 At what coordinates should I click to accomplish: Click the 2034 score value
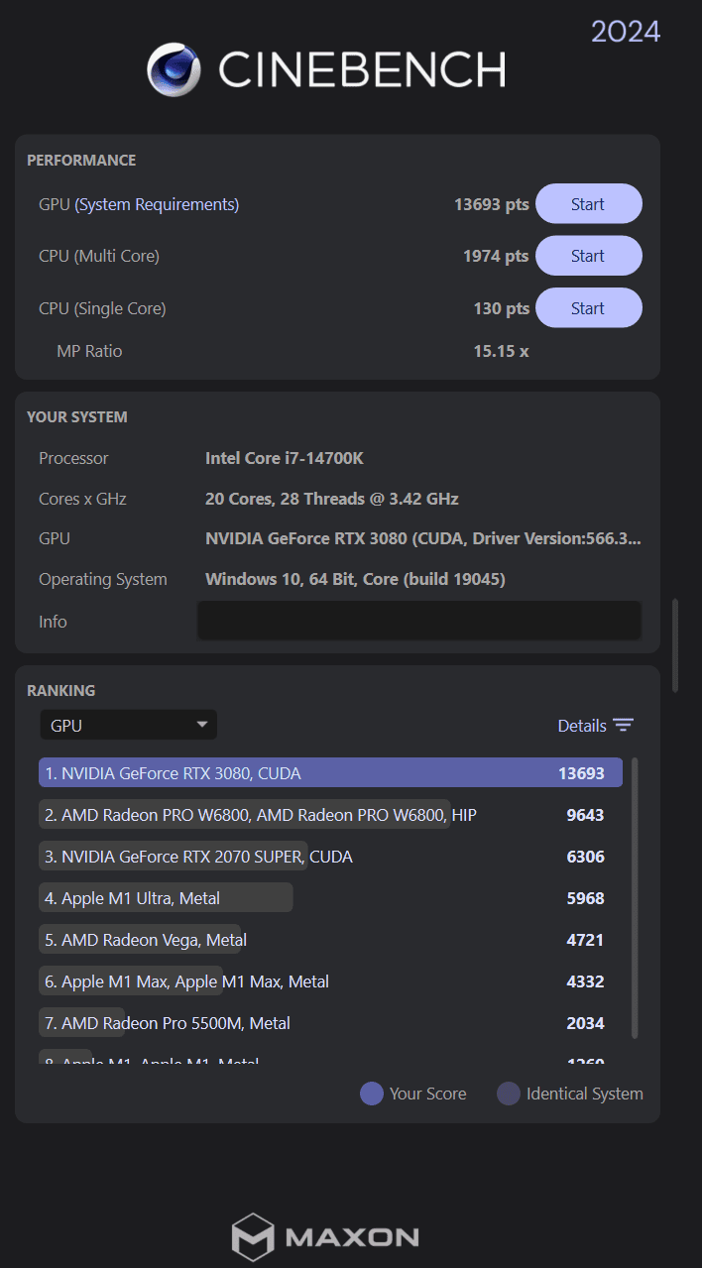click(585, 1023)
